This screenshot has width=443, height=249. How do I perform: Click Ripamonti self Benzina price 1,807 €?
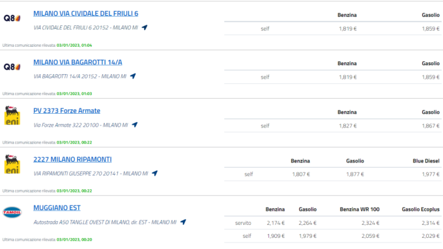301,174
